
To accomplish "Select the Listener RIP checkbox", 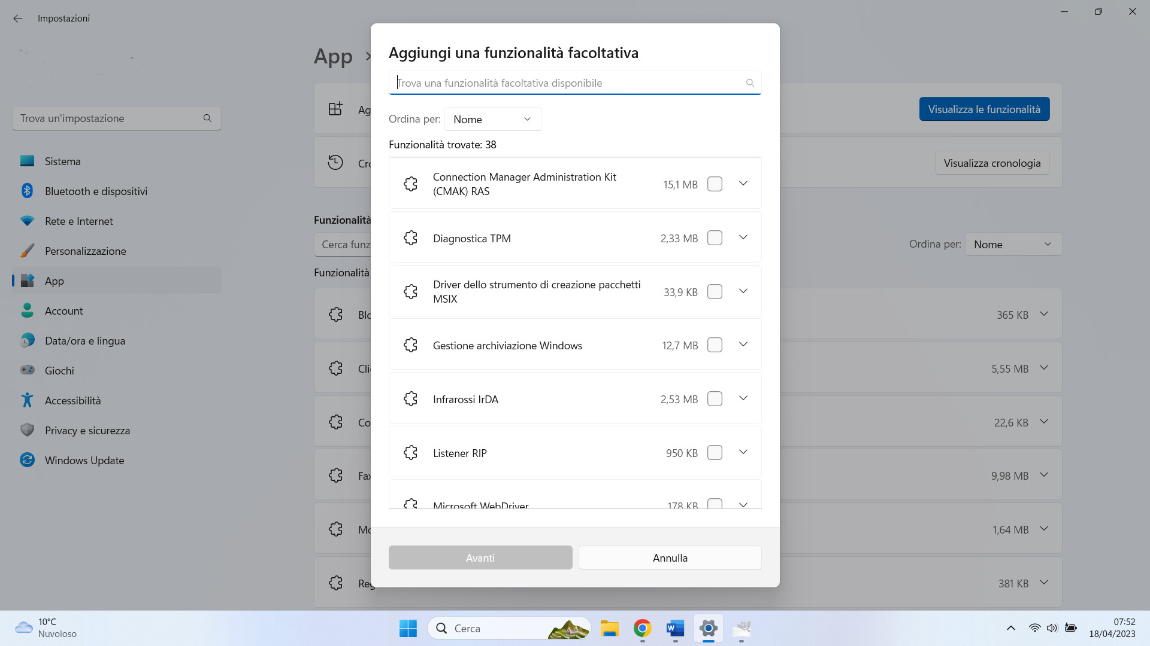I will coord(715,453).
